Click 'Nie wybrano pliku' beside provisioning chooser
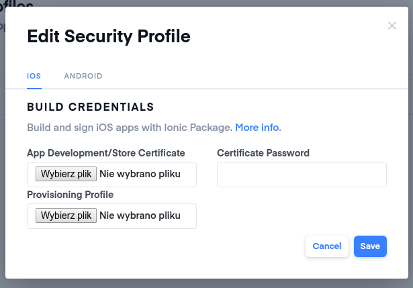Image resolution: width=413 pixels, height=288 pixels. coord(140,215)
